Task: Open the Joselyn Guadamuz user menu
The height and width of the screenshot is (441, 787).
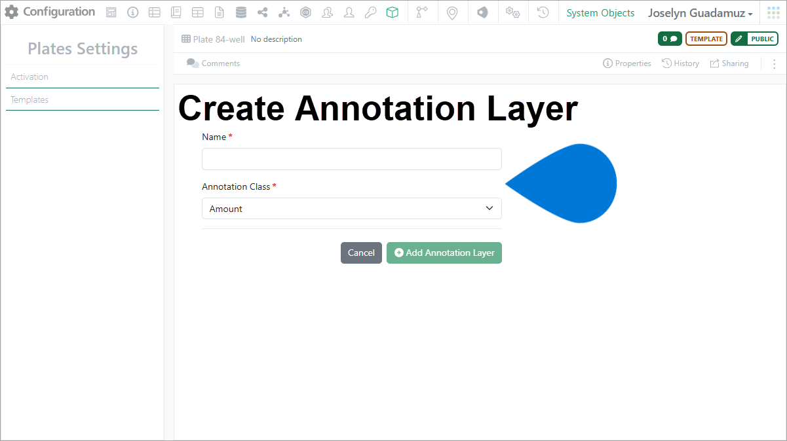Action: tap(700, 13)
